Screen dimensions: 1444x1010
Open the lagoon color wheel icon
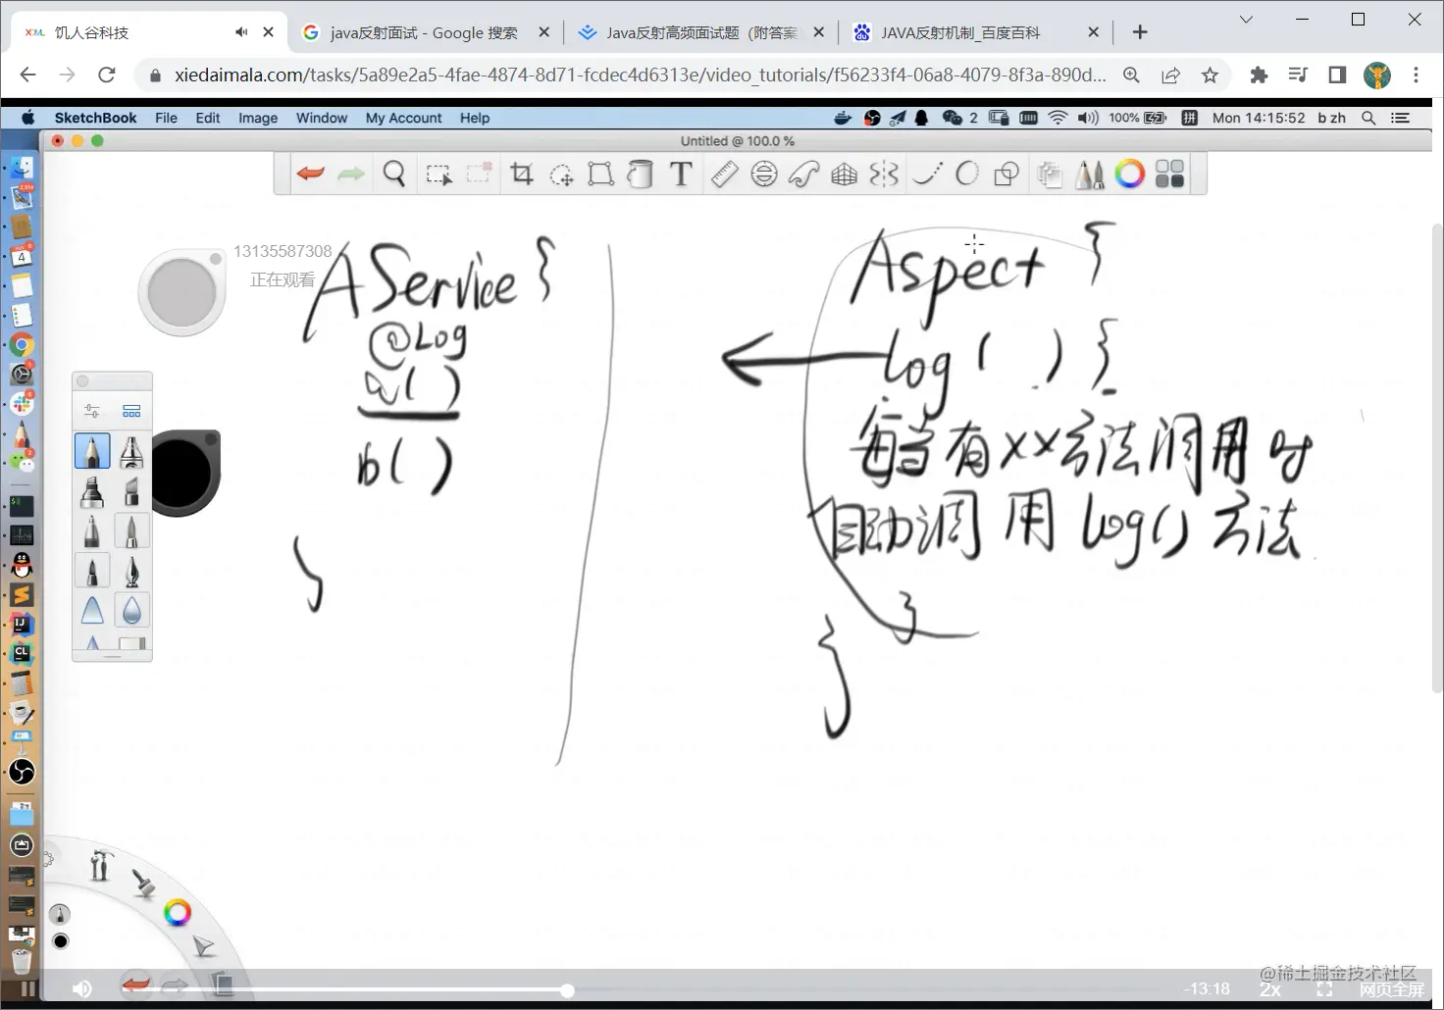(x=178, y=913)
